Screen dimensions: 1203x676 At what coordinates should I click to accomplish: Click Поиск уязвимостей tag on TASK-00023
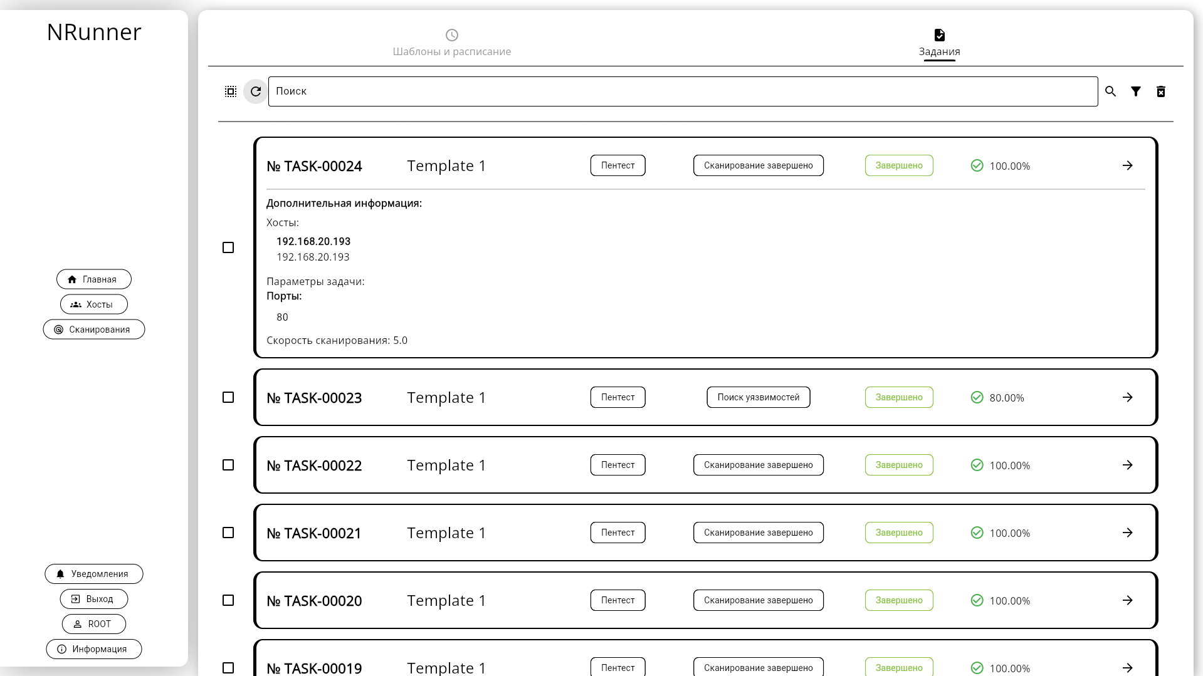click(759, 397)
